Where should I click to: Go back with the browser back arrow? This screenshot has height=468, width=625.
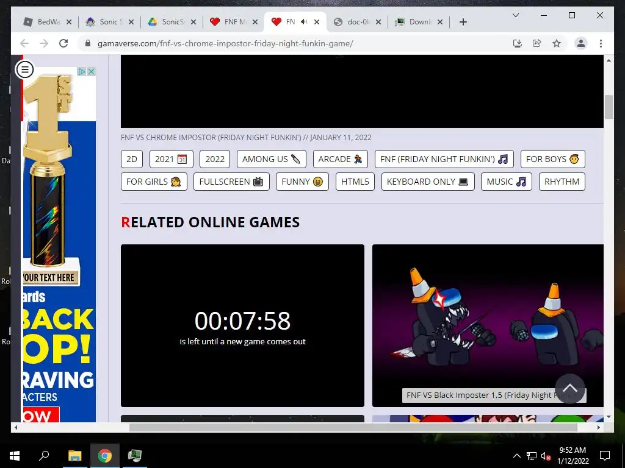24,43
